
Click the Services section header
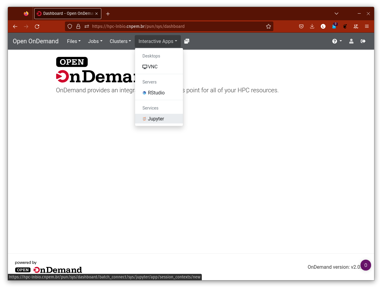(x=150, y=108)
